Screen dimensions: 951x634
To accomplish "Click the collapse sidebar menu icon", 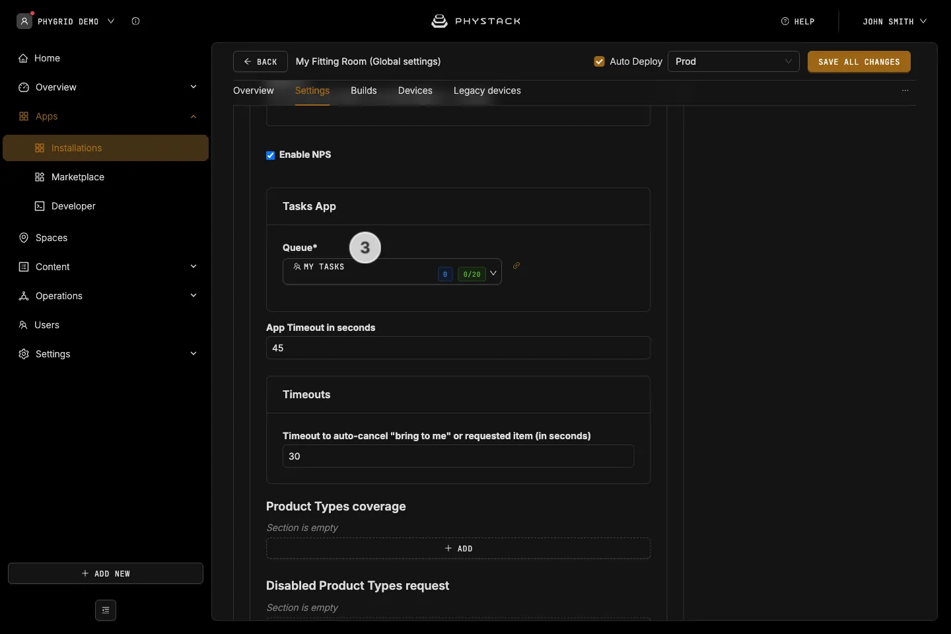I will tap(106, 610).
